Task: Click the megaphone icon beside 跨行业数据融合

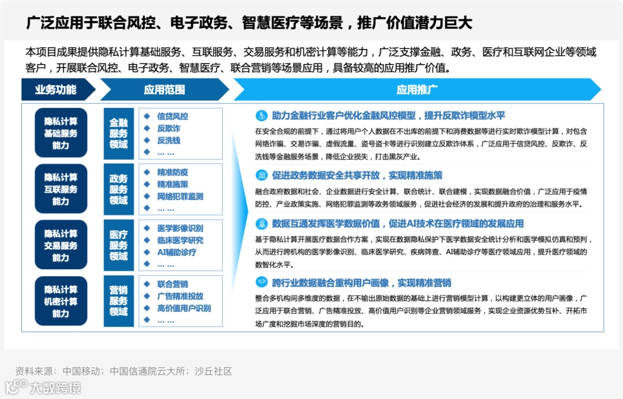Action: pyautogui.click(x=261, y=283)
